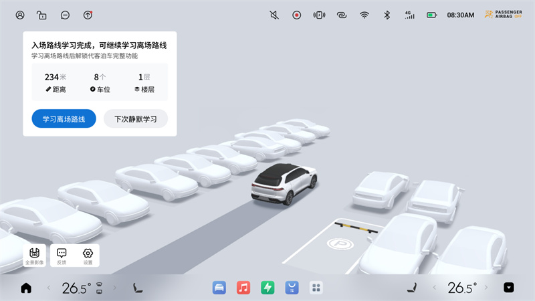Open the green charging app
This screenshot has width=535, height=301.
click(x=267, y=288)
